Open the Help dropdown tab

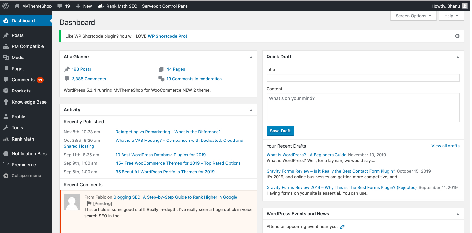(x=451, y=16)
